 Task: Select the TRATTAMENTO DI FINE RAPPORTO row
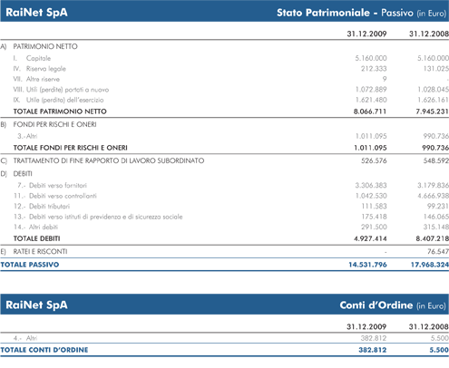tap(224, 160)
